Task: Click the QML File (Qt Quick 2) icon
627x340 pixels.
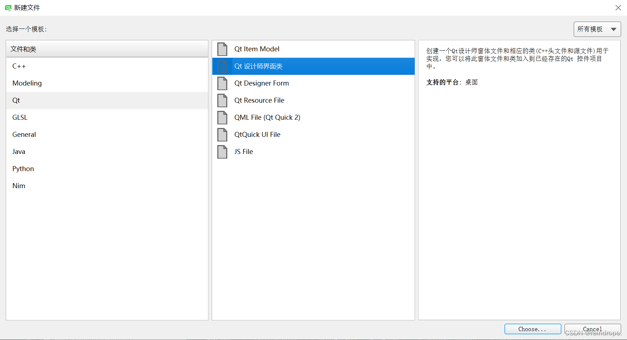Action: (x=222, y=118)
